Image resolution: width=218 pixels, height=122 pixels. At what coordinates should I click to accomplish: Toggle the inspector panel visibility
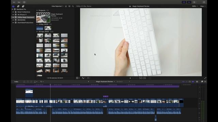point(194,2)
